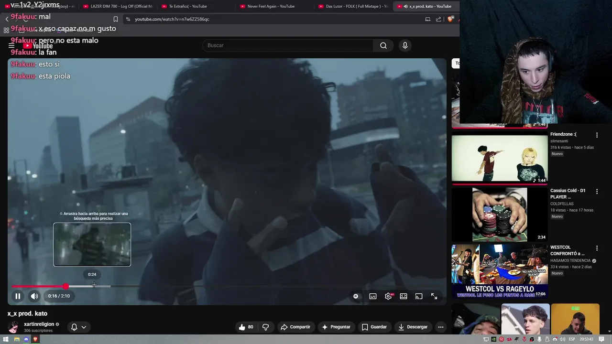Screen dimensions: 612x344
Task: Click NVIDIA icon in system tray
Action: 493,339
